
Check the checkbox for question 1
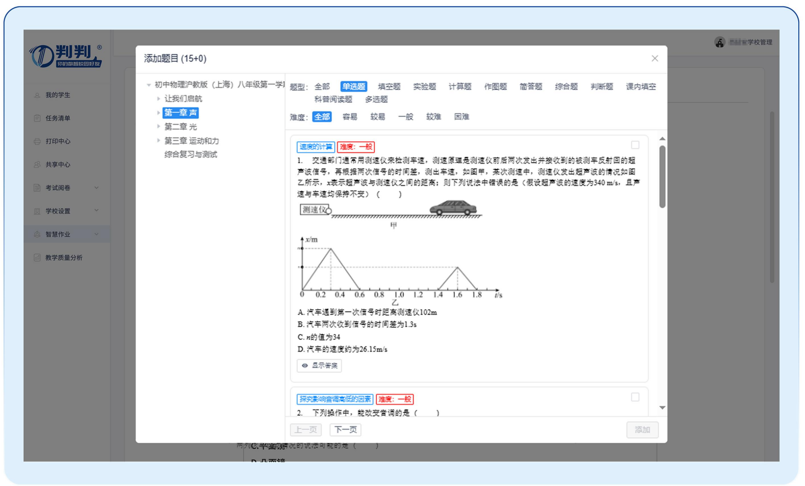635,145
